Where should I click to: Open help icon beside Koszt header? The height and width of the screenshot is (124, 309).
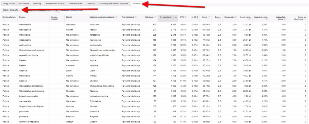209,17
